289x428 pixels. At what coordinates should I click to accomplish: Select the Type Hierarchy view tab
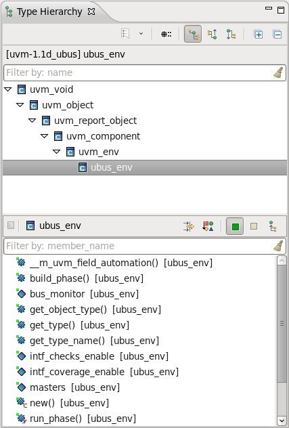[49, 12]
